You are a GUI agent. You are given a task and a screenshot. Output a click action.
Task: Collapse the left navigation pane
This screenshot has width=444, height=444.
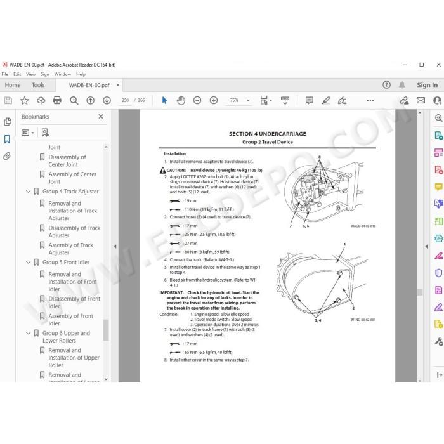click(x=115, y=246)
